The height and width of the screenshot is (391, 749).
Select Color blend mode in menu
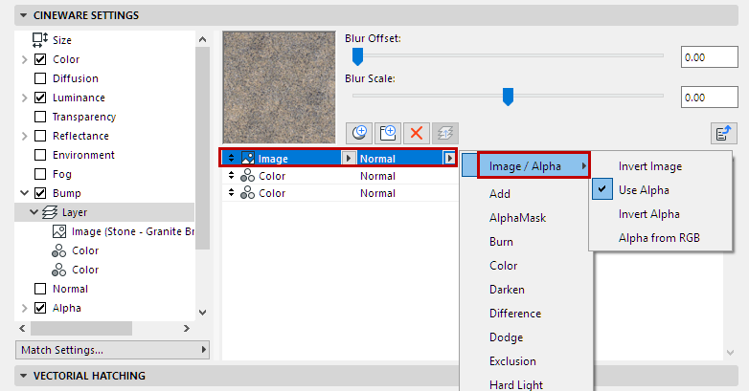pos(504,266)
